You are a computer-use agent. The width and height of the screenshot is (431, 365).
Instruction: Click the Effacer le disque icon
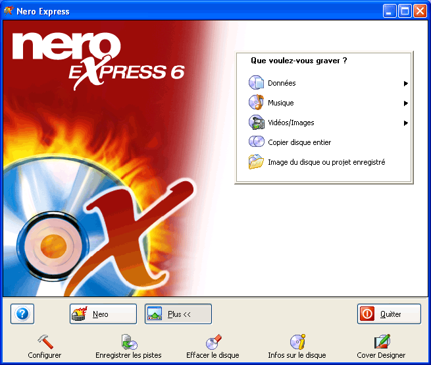coord(213,342)
